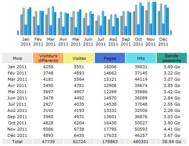Select the Nov 2011 bar group
This screenshot has height=146, width=189.
pyautogui.click(x=151, y=18)
